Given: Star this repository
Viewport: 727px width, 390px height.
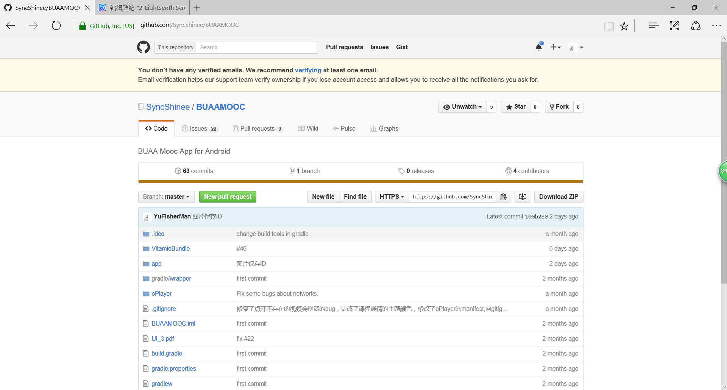Looking at the screenshot, I should click(516, 107).
